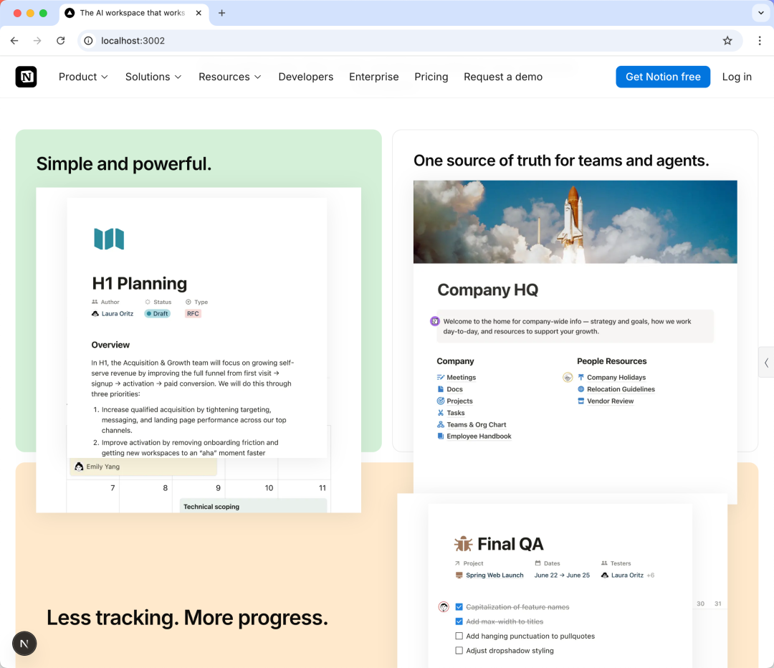Open the Meetings link in Company HQ
774x668 pixels.
(461, 377)
